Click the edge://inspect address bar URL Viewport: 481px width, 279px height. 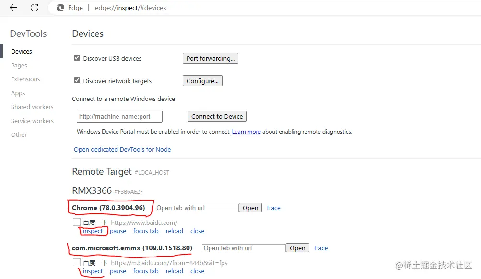click(x=130, y=8)
